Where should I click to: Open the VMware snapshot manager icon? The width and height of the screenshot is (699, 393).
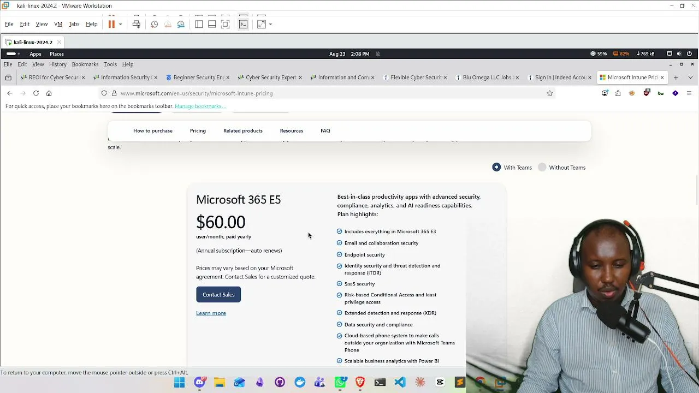tap(181, 24)
